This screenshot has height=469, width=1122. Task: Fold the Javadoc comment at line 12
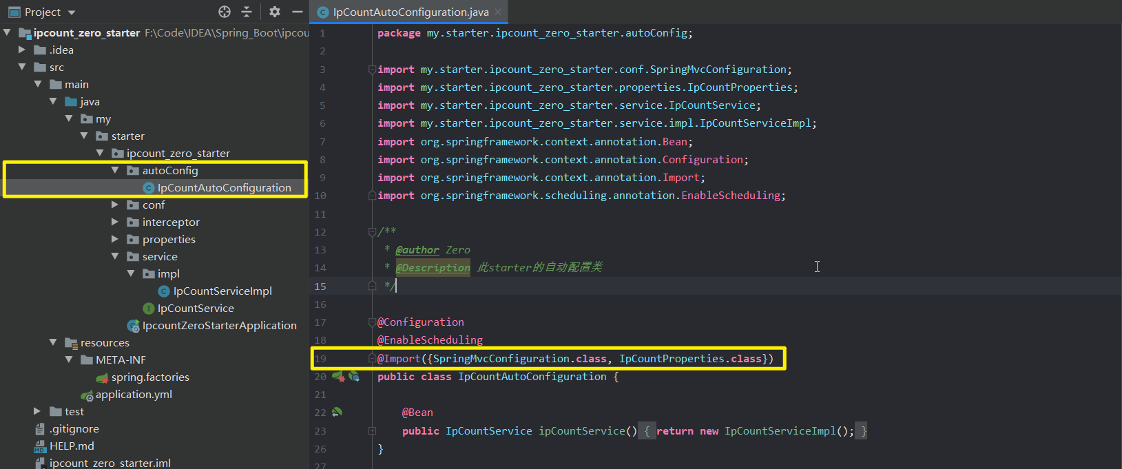coord(372,232)
